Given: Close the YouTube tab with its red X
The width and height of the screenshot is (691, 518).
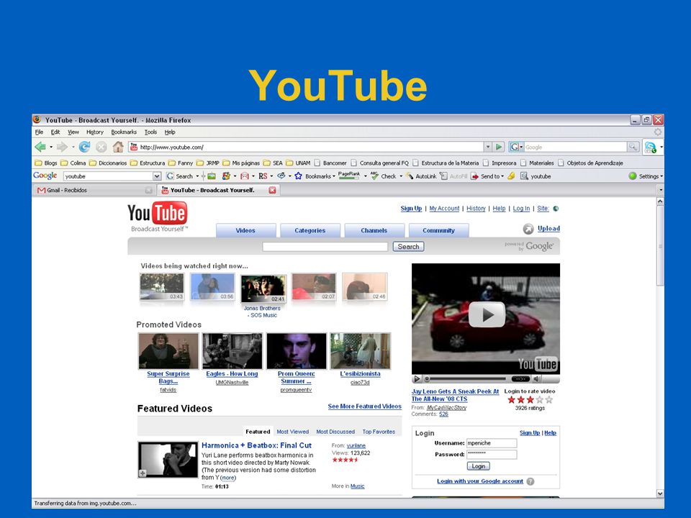Looking at the screenshot, I should click(272, 190).
